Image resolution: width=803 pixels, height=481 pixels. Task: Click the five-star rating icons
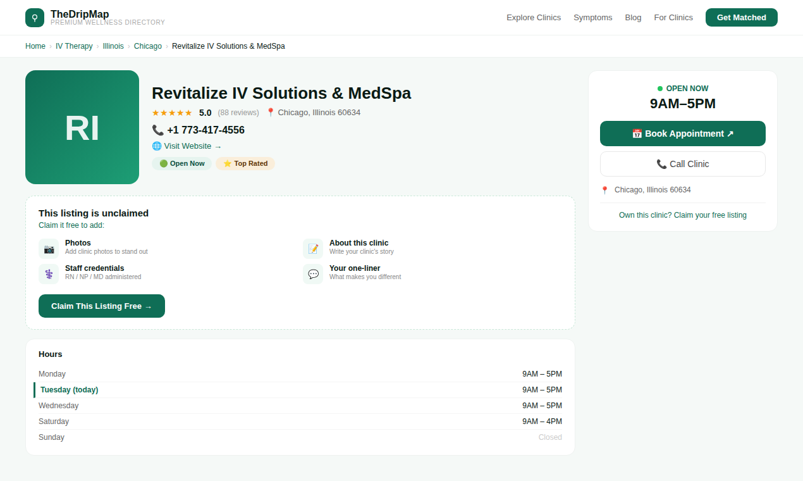pos(172,113)
